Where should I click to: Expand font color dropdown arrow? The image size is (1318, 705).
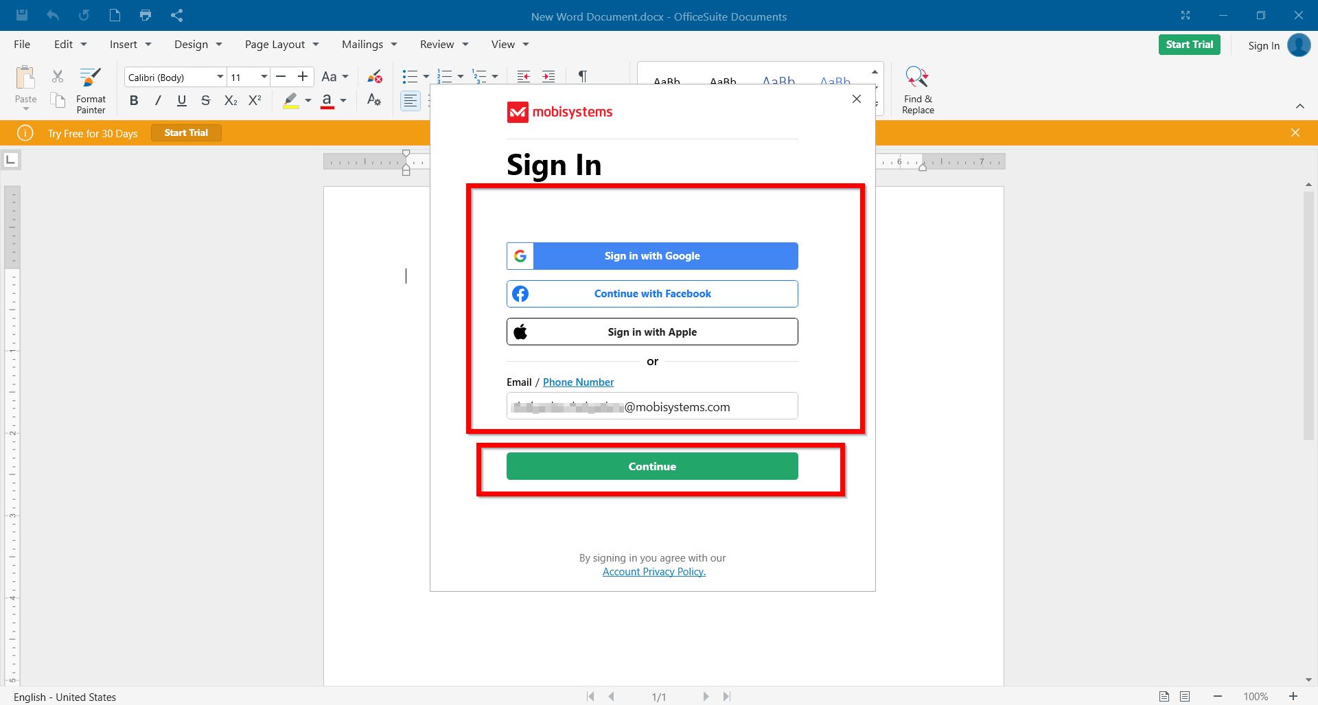click(x=343, y=101)
